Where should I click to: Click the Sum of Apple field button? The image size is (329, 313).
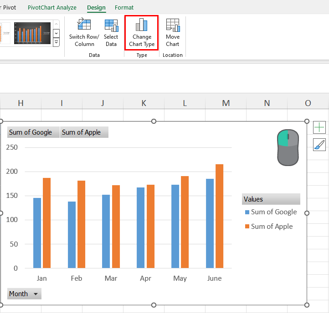pyautogui.click(x=84, y=132)
